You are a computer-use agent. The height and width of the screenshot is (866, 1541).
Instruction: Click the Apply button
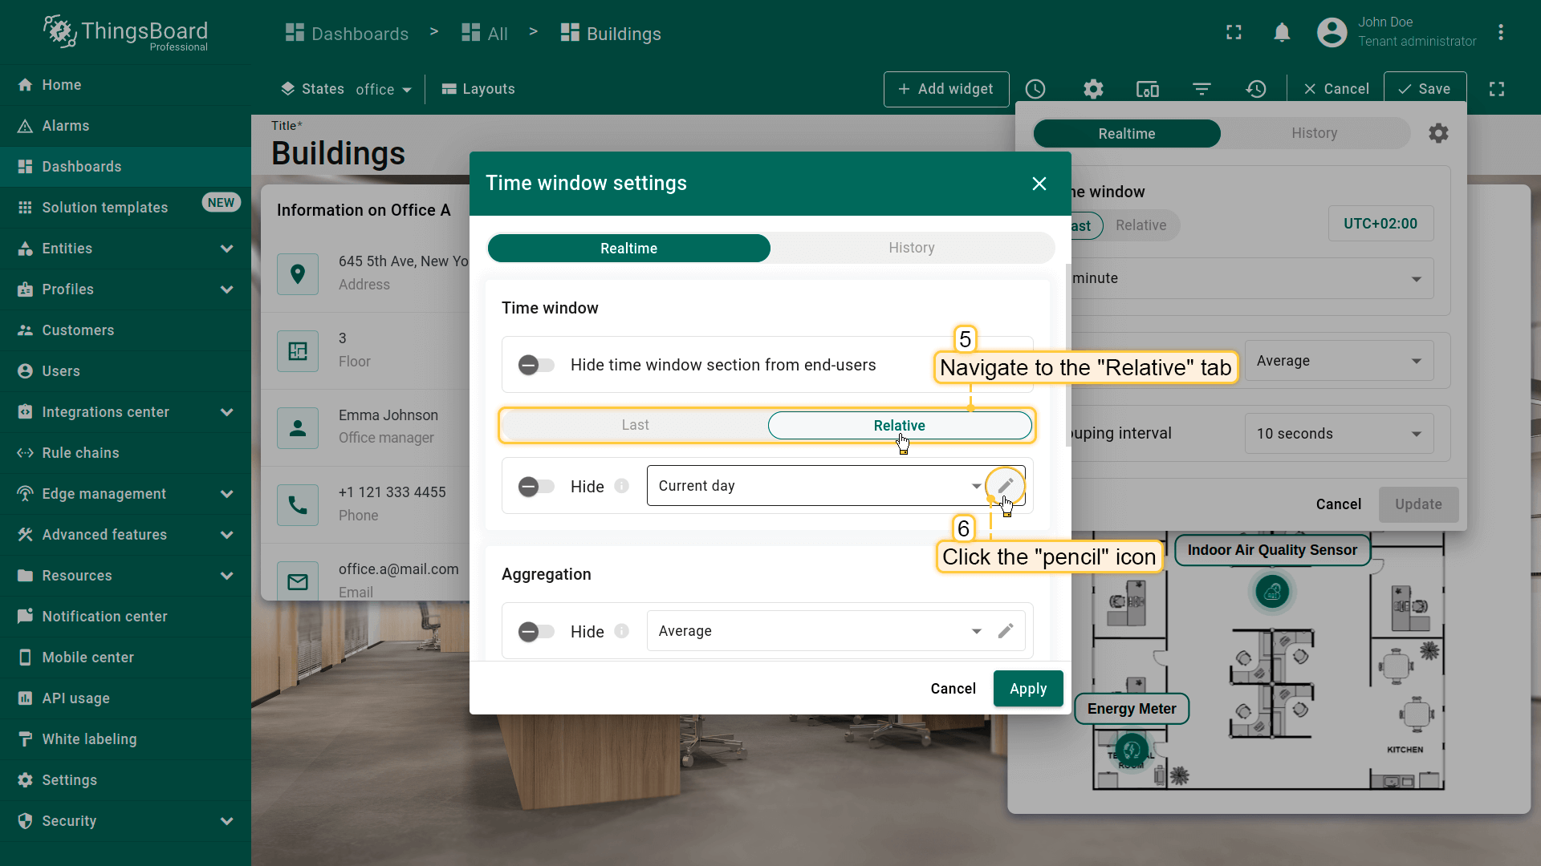coord(1027,689)
